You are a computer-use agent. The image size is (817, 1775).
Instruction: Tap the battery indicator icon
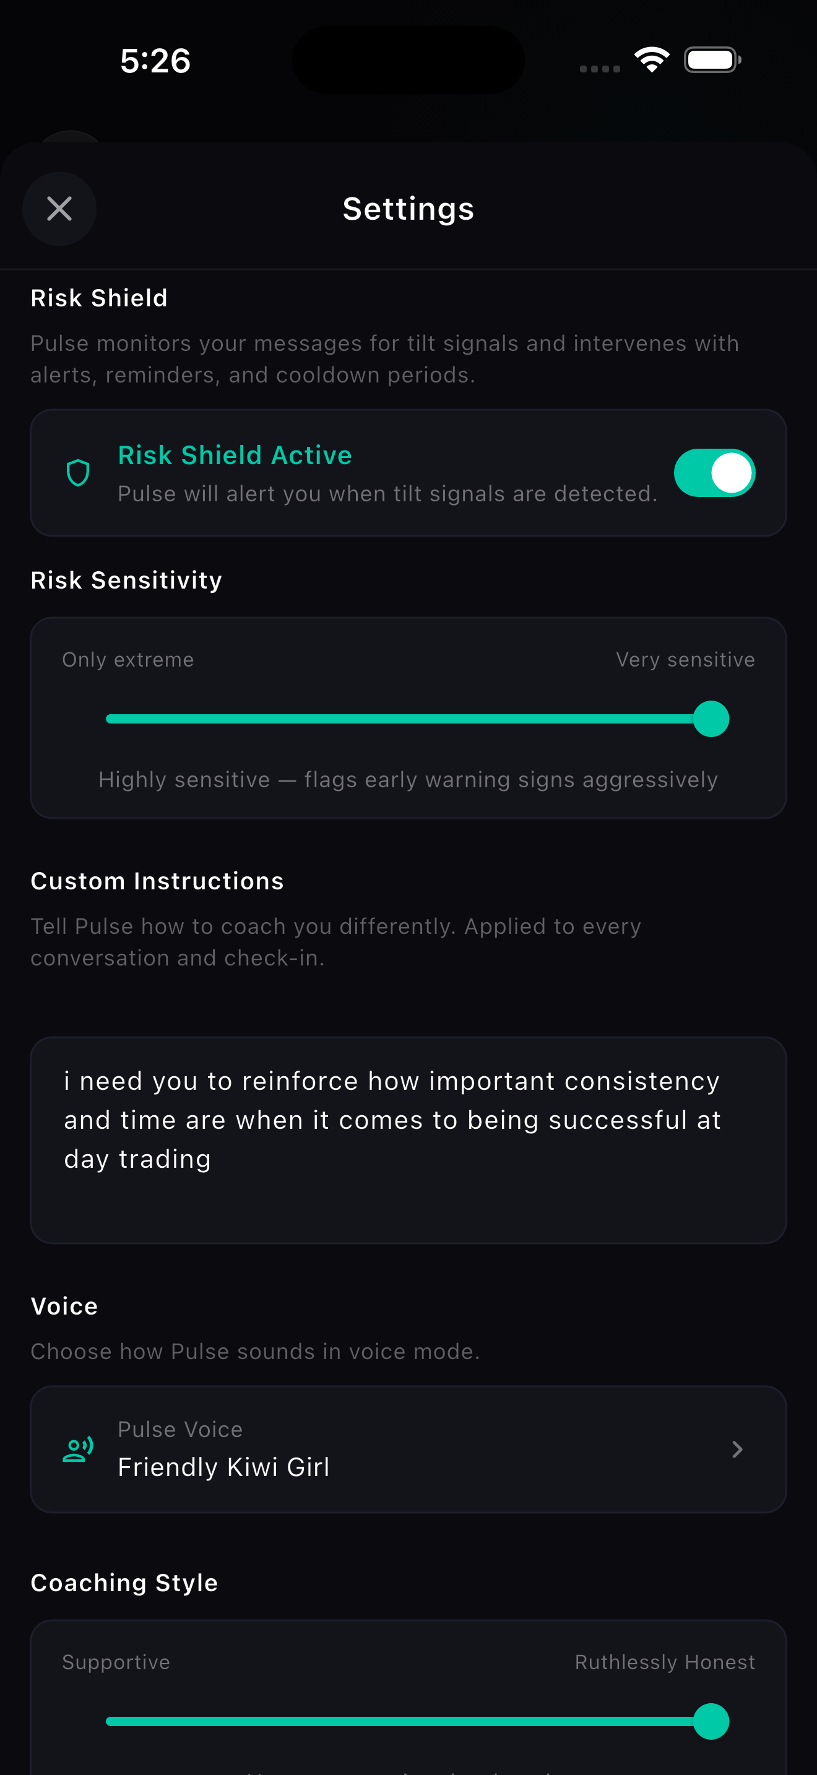tap(712, 60)
